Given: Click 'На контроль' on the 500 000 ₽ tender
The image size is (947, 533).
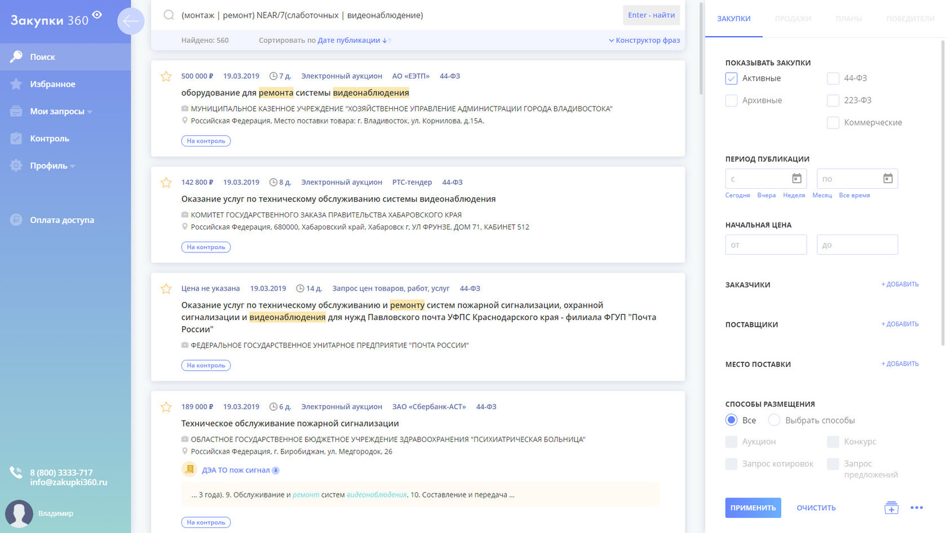Looking at the screenshot, I should point(206,141).
